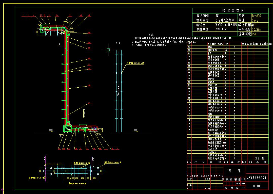Select the 部件 title block cell
This screenshot has width=273, height=194.
pos(235,171)
